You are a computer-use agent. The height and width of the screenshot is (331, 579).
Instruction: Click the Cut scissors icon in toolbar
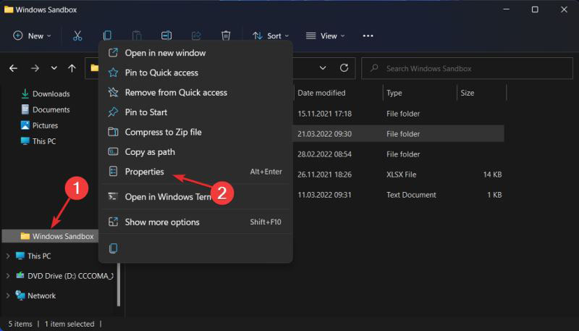pyautogui.click(x=77, y=35)
